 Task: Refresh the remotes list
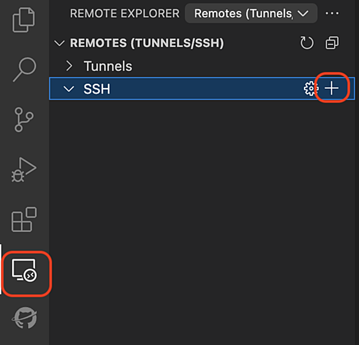307,43
